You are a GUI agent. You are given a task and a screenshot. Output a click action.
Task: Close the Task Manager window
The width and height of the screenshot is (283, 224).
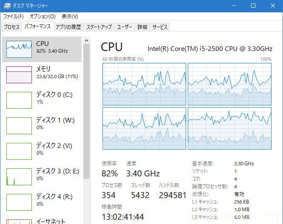(x=272, y=6)
